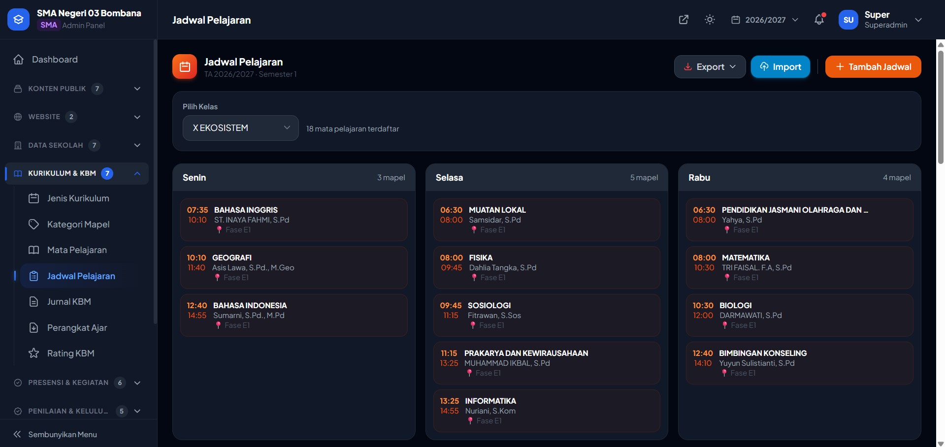Open the GEOGRAFI schedule card
This screenshot has width=945, height=447.
(x=294, y=267)
